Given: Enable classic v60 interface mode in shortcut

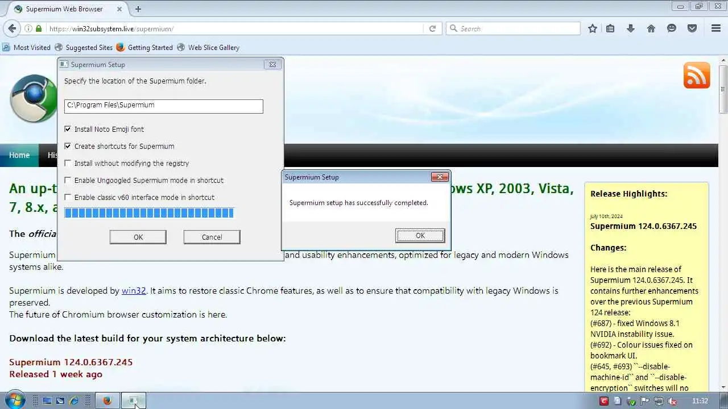Looking at the screenshot, I should [x=68, y=198].
